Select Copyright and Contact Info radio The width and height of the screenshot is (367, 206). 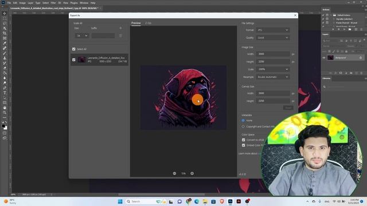coord(243,126)
